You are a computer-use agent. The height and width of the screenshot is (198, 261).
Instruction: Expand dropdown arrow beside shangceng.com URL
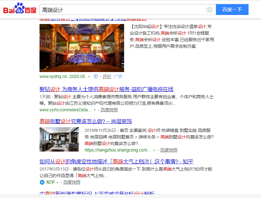[154, 150]
